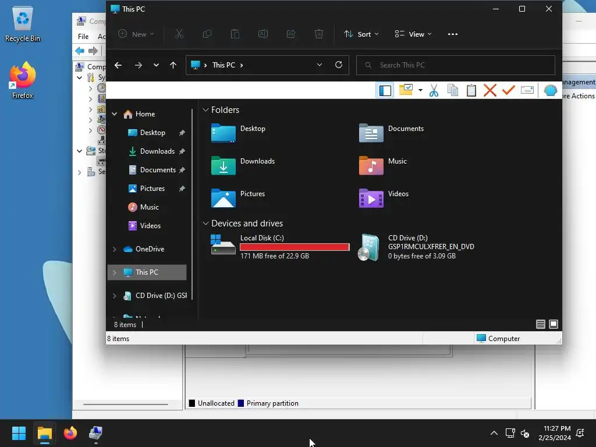The height and width of the screenshot is (447, 596).
Task: Collapse the Folders group header
Action: tap(205, 110)
